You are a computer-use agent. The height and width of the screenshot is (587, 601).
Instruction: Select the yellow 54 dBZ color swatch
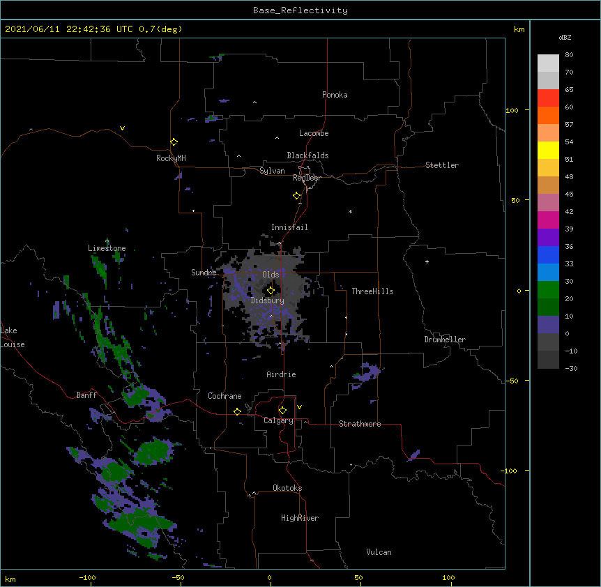548,150
